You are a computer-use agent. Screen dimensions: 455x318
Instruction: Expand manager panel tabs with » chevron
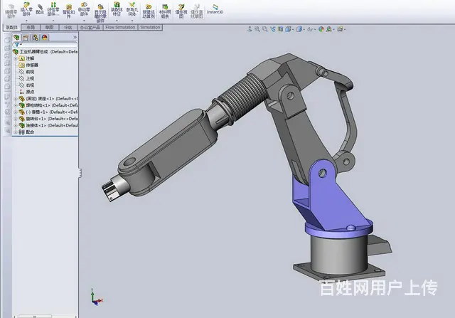tap(75, 37)
